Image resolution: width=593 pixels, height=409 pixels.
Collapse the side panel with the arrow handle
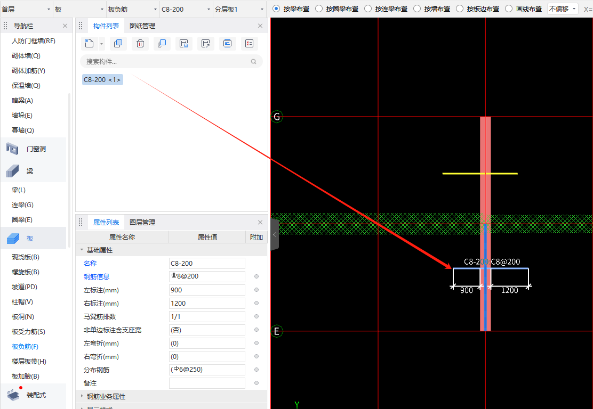point(275,234)
